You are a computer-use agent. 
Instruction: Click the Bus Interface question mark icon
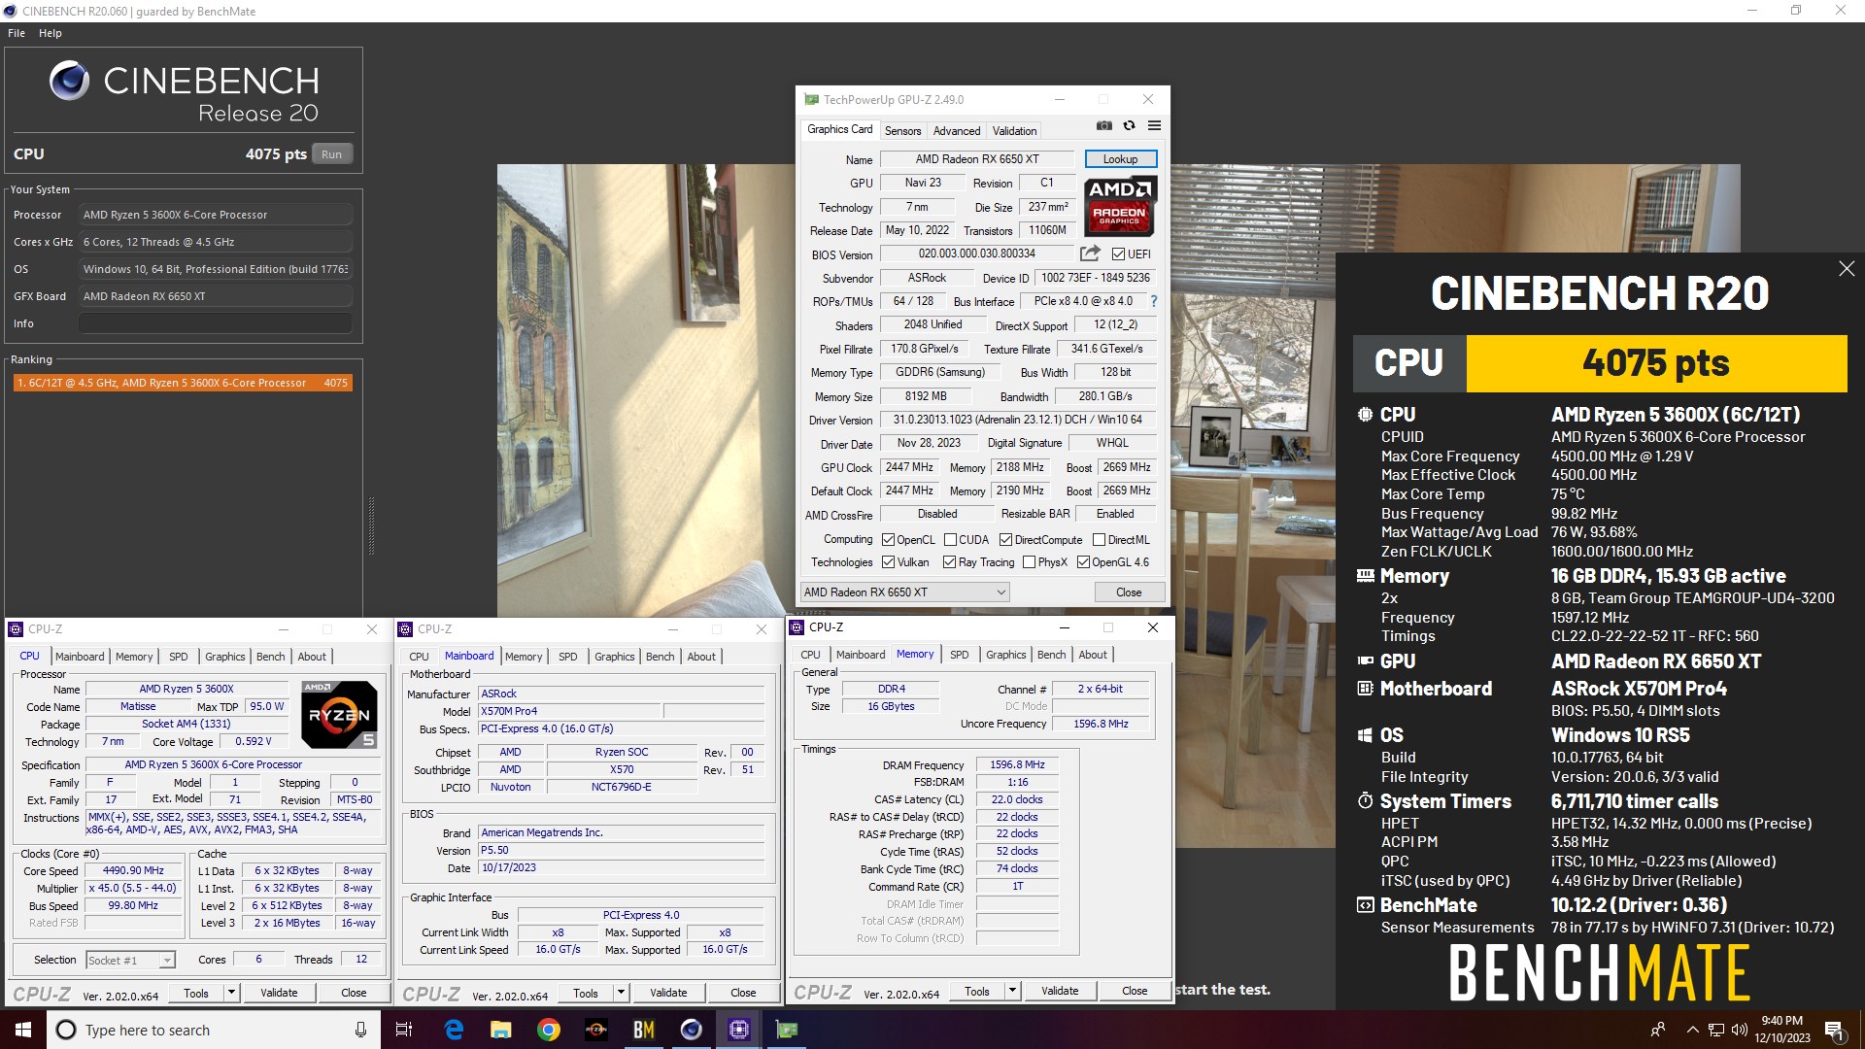pyautogui.click(x=1154, y=301)
